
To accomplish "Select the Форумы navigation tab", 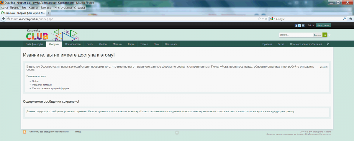I will 54,44.
